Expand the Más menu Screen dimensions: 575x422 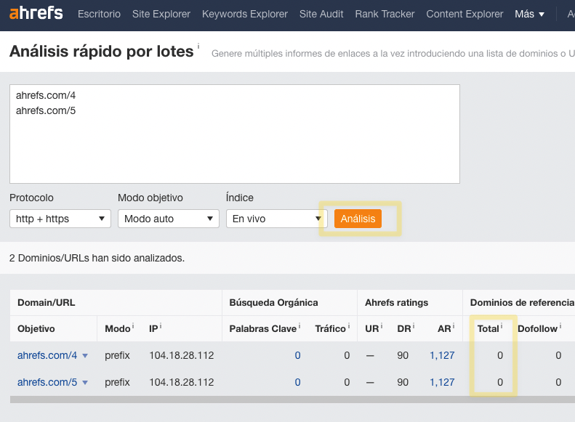click(529, 14)
